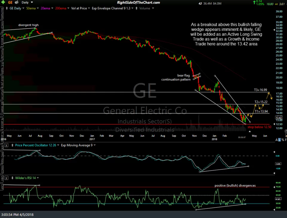This screenshot has width=287, height=218.
Task: Click reorder arrows beside Price Percent Oscillator
Action: [13, 145]
